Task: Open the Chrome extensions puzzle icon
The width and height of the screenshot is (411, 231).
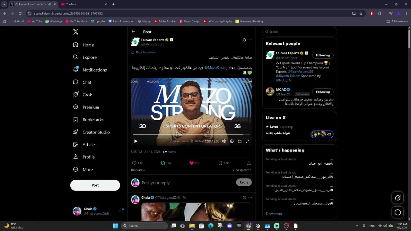Action: pyautogui.click(x=380, y=13)
